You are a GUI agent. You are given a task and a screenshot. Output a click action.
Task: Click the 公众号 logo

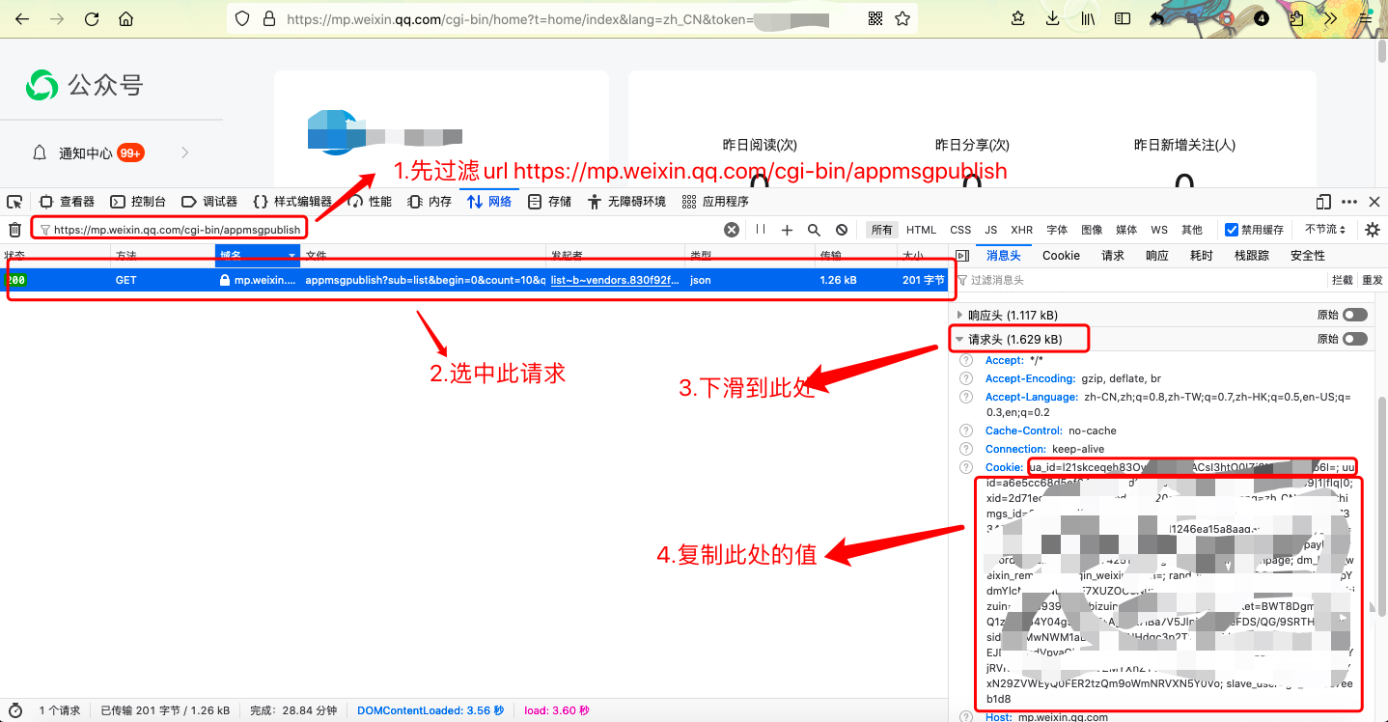click(x=85, y=86)
